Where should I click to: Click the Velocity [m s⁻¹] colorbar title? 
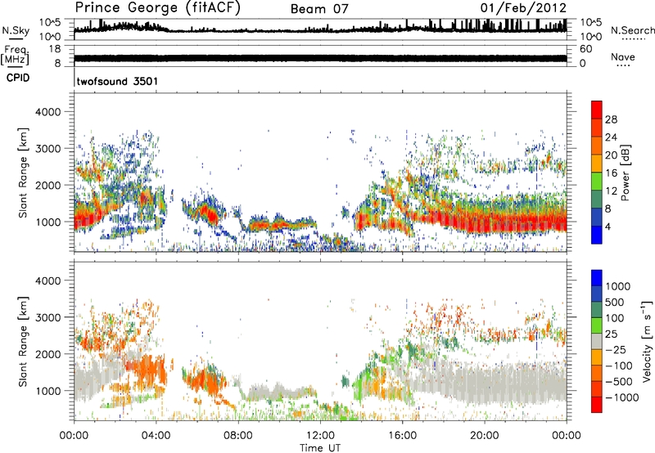647,342
